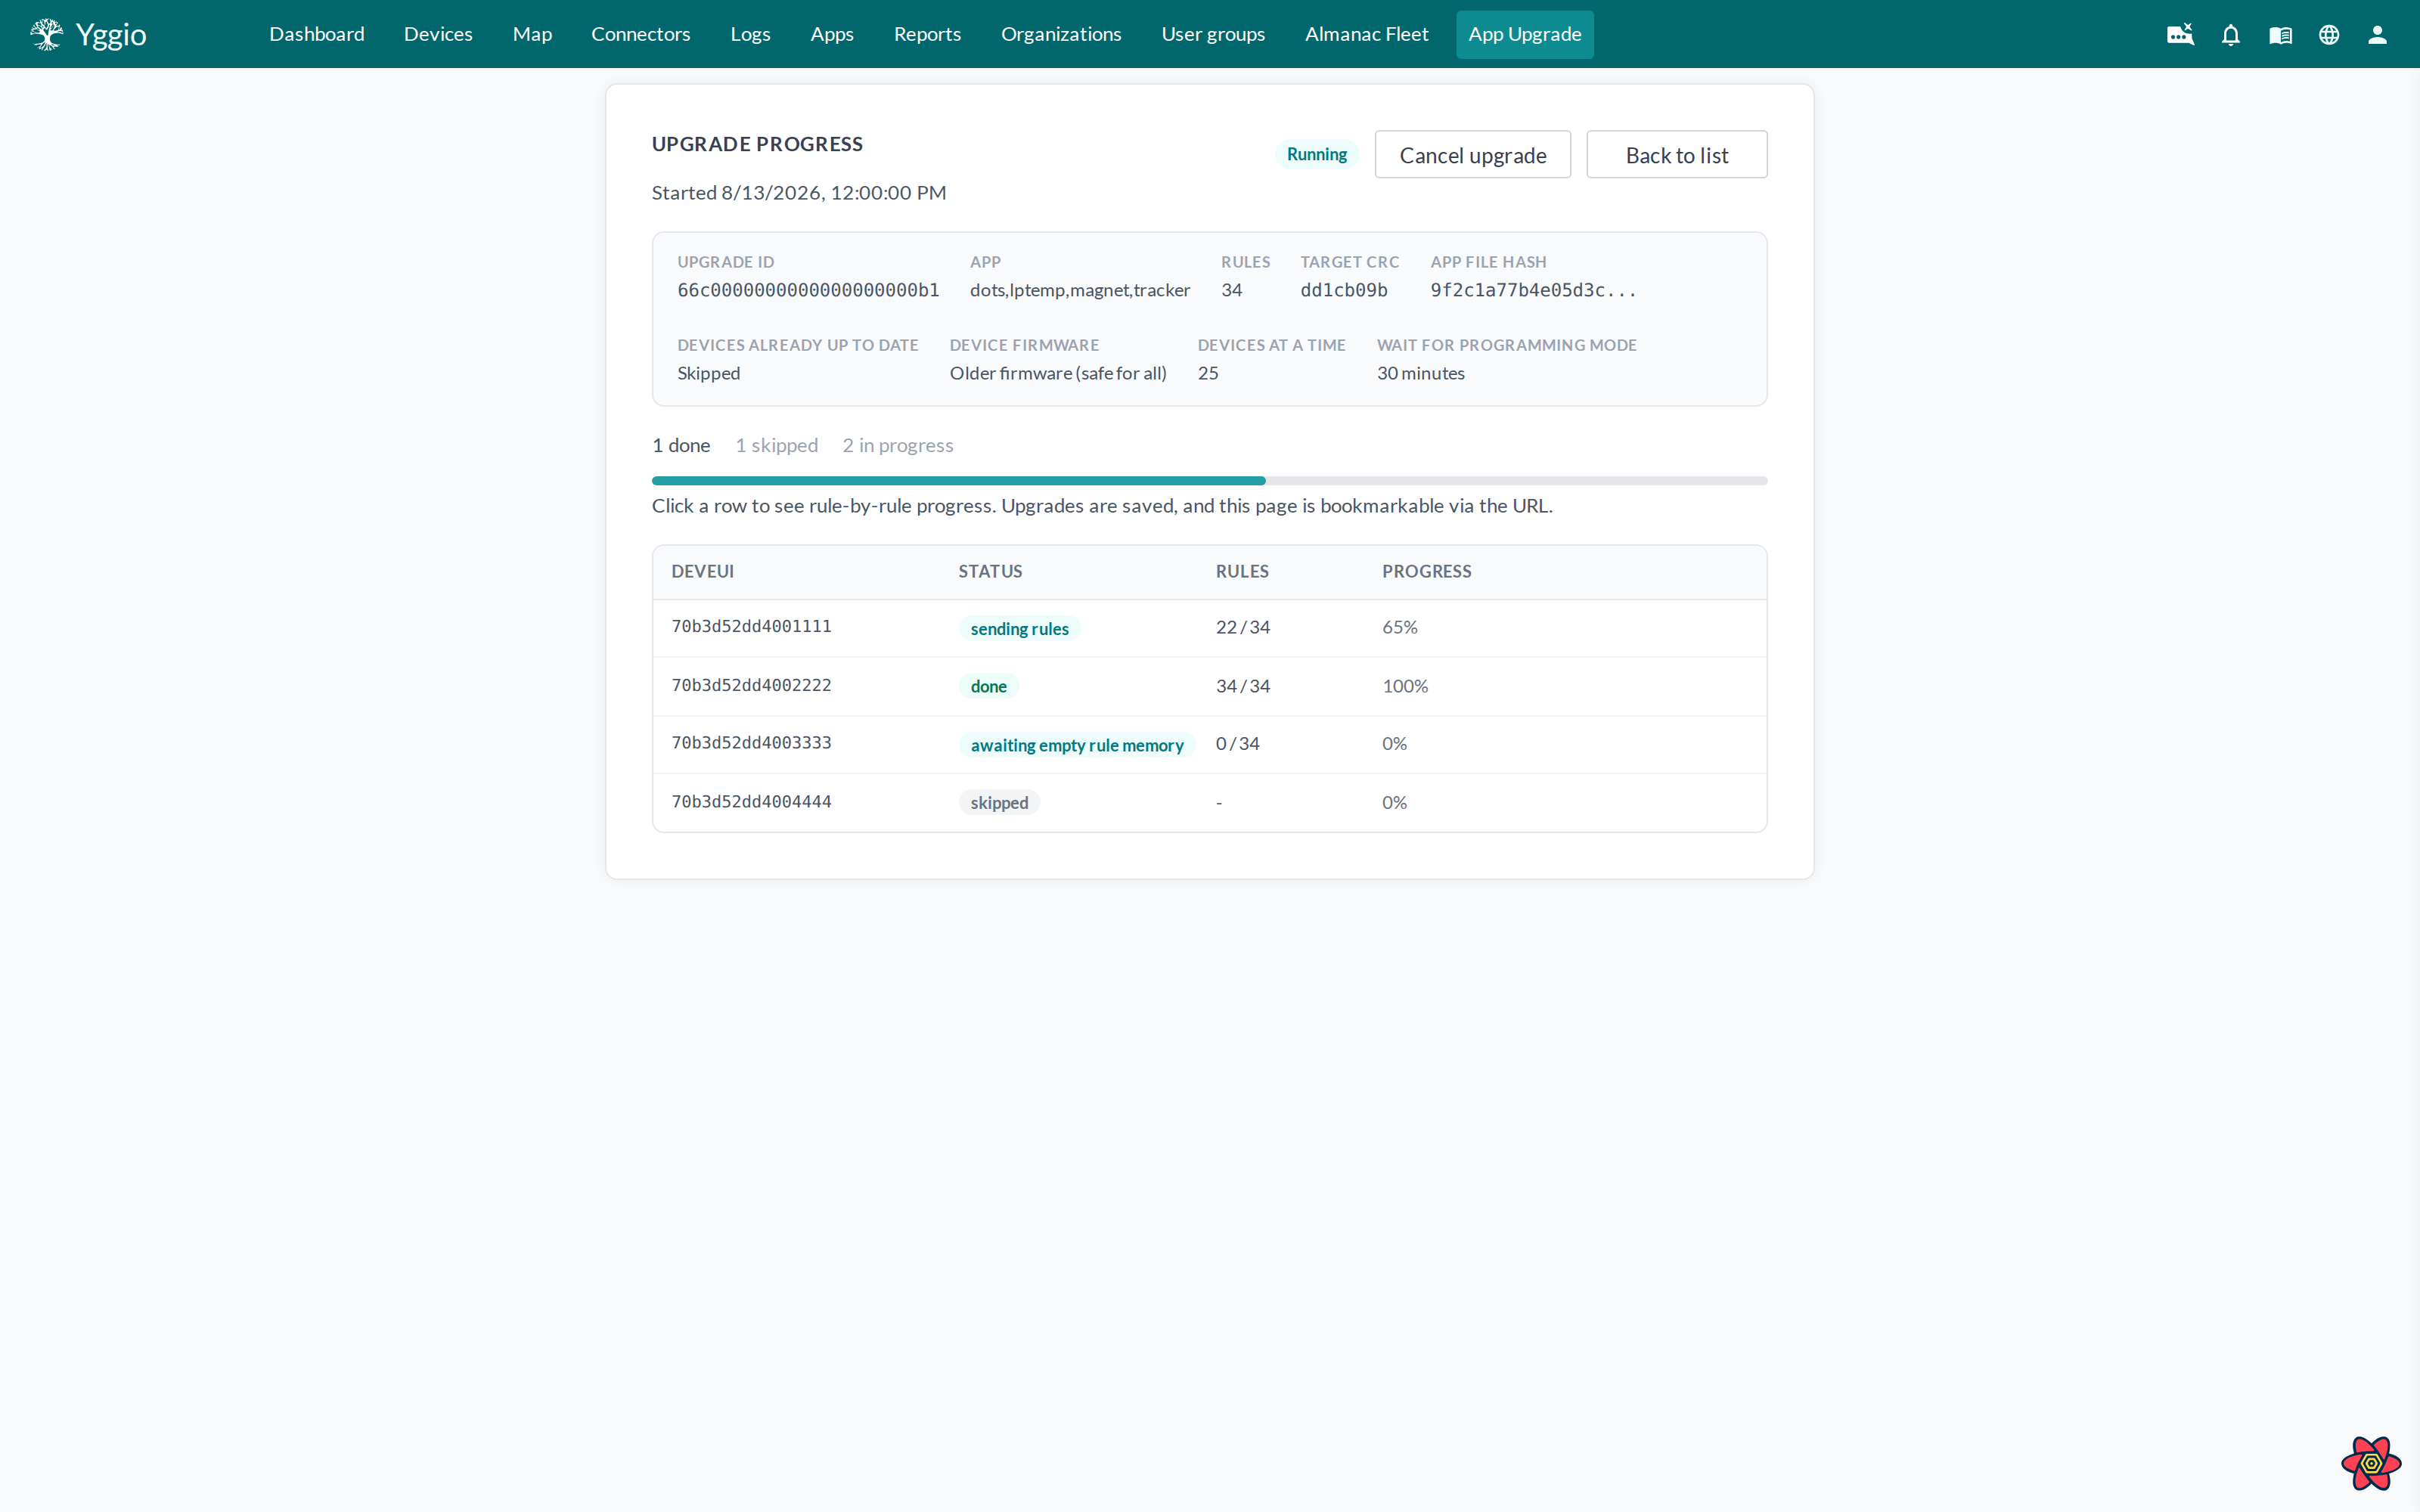Image resolution: width=2420 pixels, height=1512 pixels.
Task: Click the Back to list button
Action: click(1676, 155)
